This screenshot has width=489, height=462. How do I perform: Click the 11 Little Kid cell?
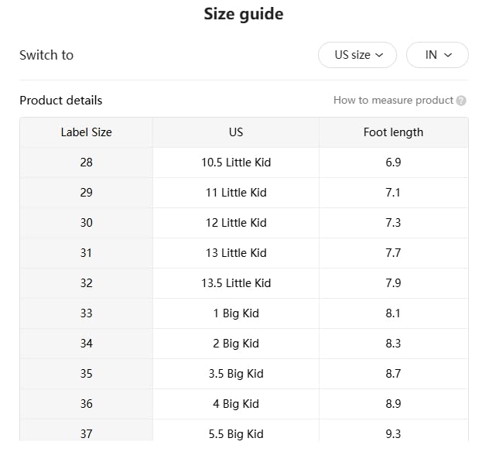click(236, 193)
